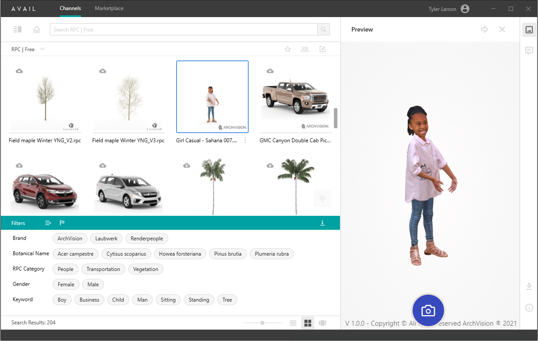
Task: Click in the Search RPC | Free field
Action: pyautogui.click(x=184, y=29)
